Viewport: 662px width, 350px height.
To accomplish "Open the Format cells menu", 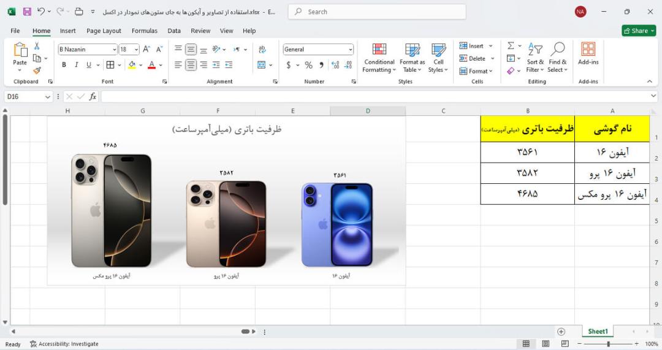I will coord(476,71).
